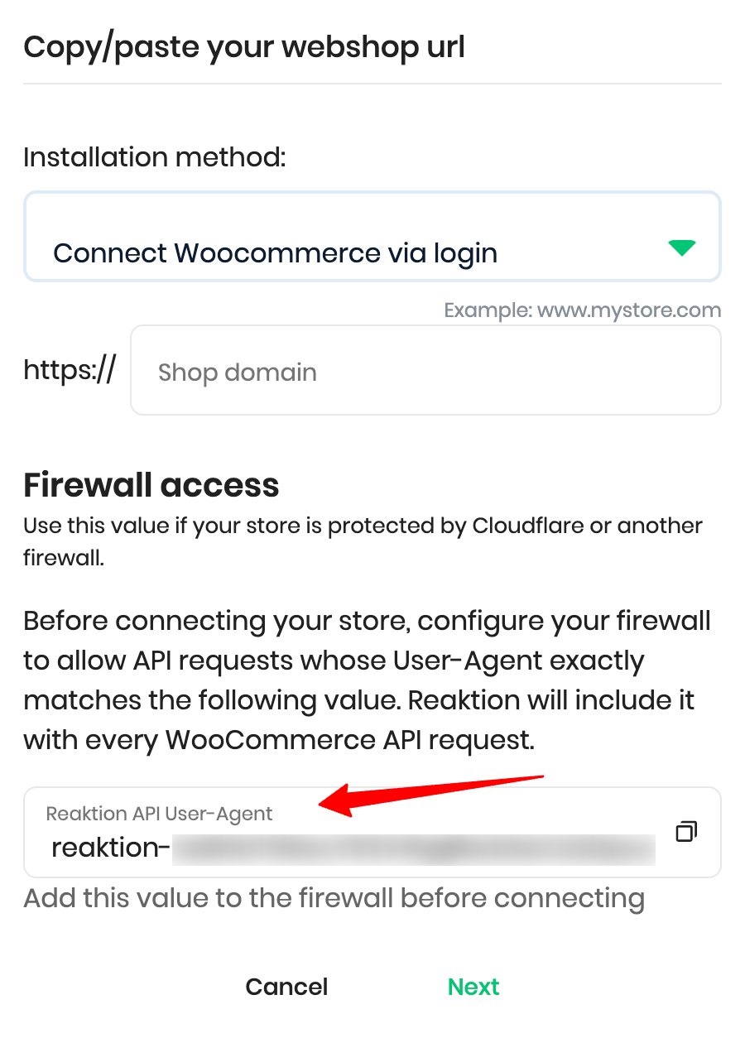This screenshot has width=745, height=1038.
Task: Click the green dropdown arrow icon
Action: [681, 247]
